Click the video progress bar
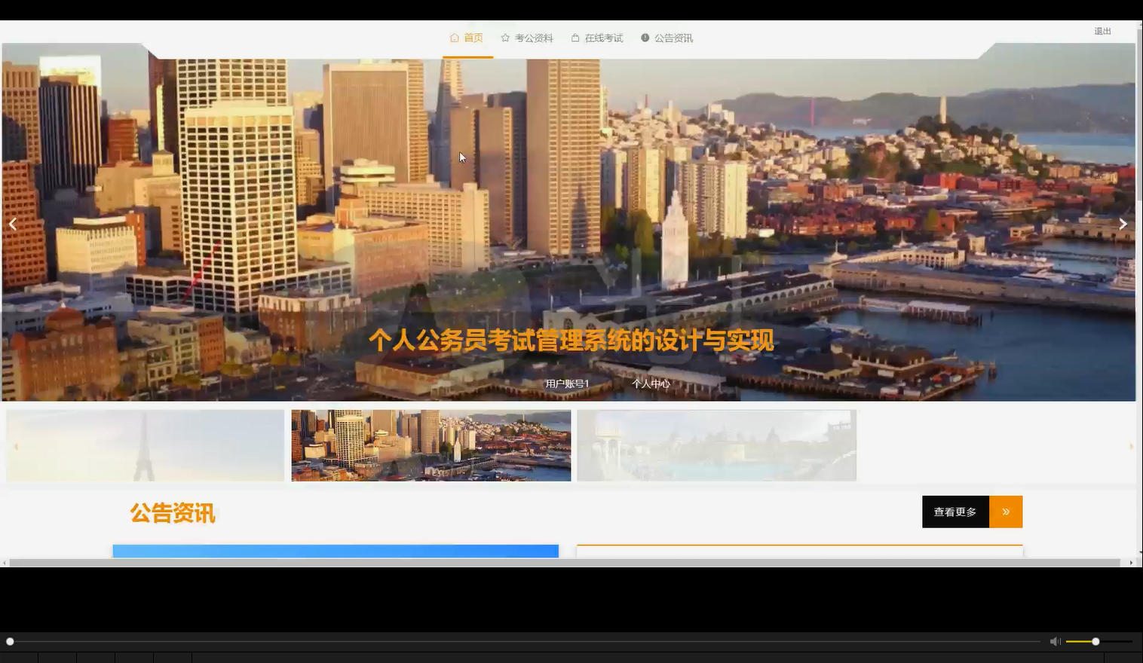This screenshot has width=1143, height=663. pyautogui.click(x=528, y=641)
